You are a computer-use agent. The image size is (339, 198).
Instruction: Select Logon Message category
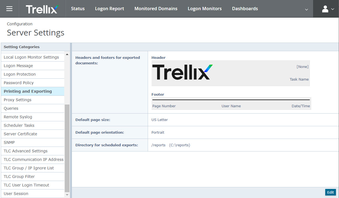[x=33, y=66]
